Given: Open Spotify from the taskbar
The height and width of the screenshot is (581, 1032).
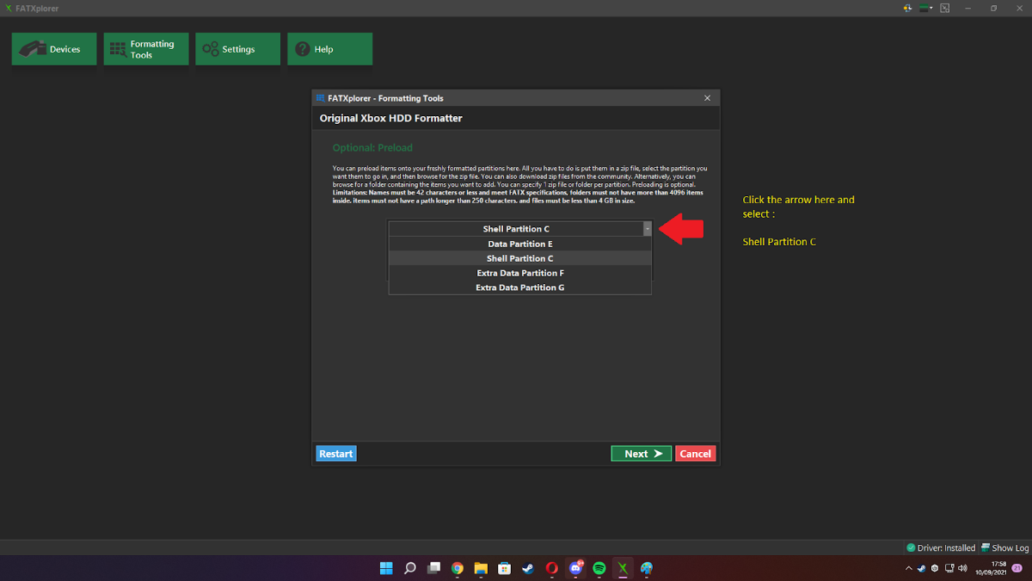Looking at the screenshot, I should (599, 568).
